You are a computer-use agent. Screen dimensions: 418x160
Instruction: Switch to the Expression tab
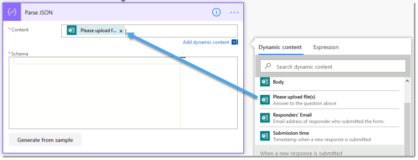click(326, 47)
